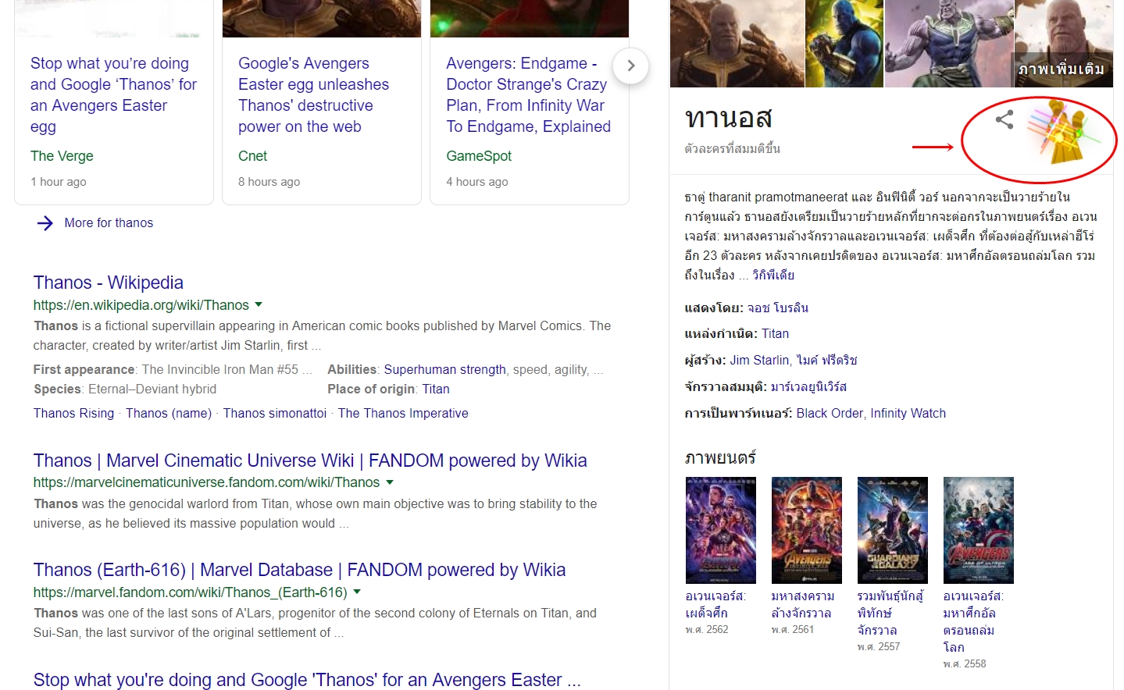
Task: Click the Titan place of origin link
Action: pyautogui.click(x=436, y=389)
